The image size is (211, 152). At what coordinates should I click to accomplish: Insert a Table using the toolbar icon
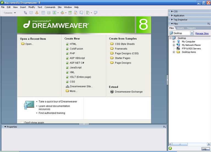click(x=43, y=13)
